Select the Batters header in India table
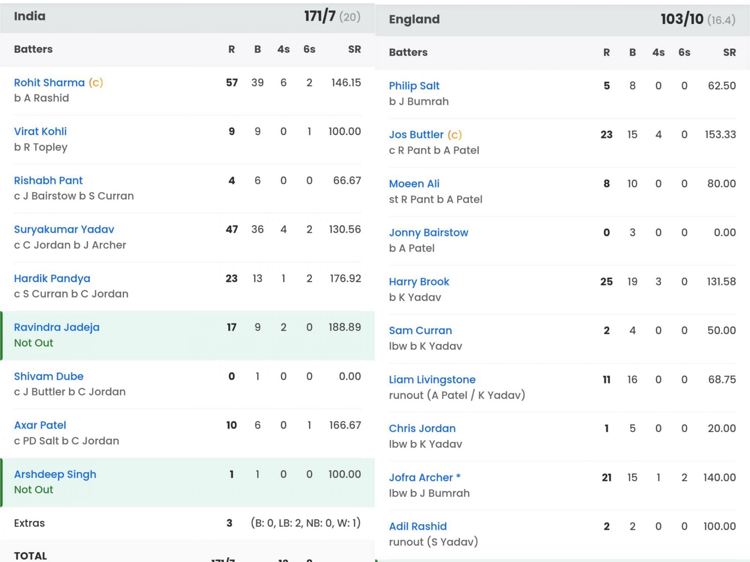Image resolution: width=750 pixels, height=562 pixels. pyautogui.click(x=33, y=50)
